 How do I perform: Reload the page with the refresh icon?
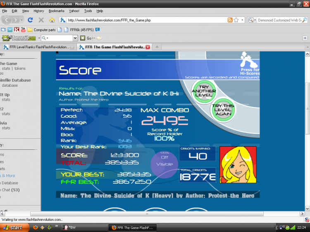tap(30, 20)
